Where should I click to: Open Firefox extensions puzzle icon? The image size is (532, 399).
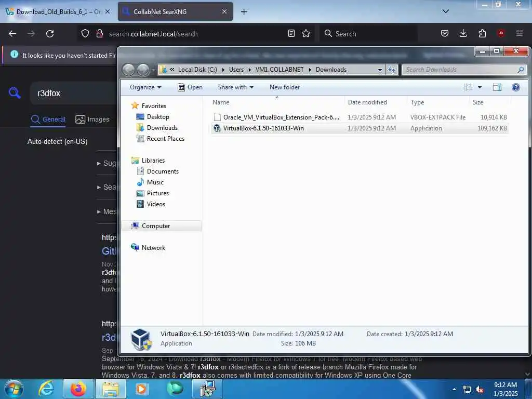click(x=482, y=33)
